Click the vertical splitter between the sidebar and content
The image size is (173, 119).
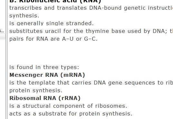coord(6,59)
